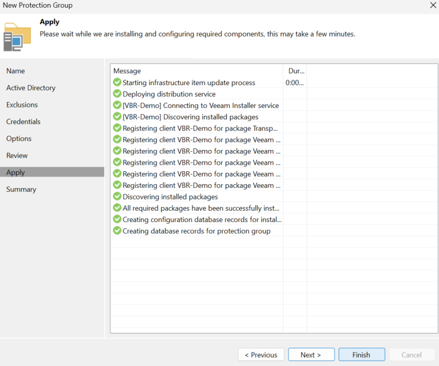
Task: Go back with the < Previous button
Action: [261, 355]
